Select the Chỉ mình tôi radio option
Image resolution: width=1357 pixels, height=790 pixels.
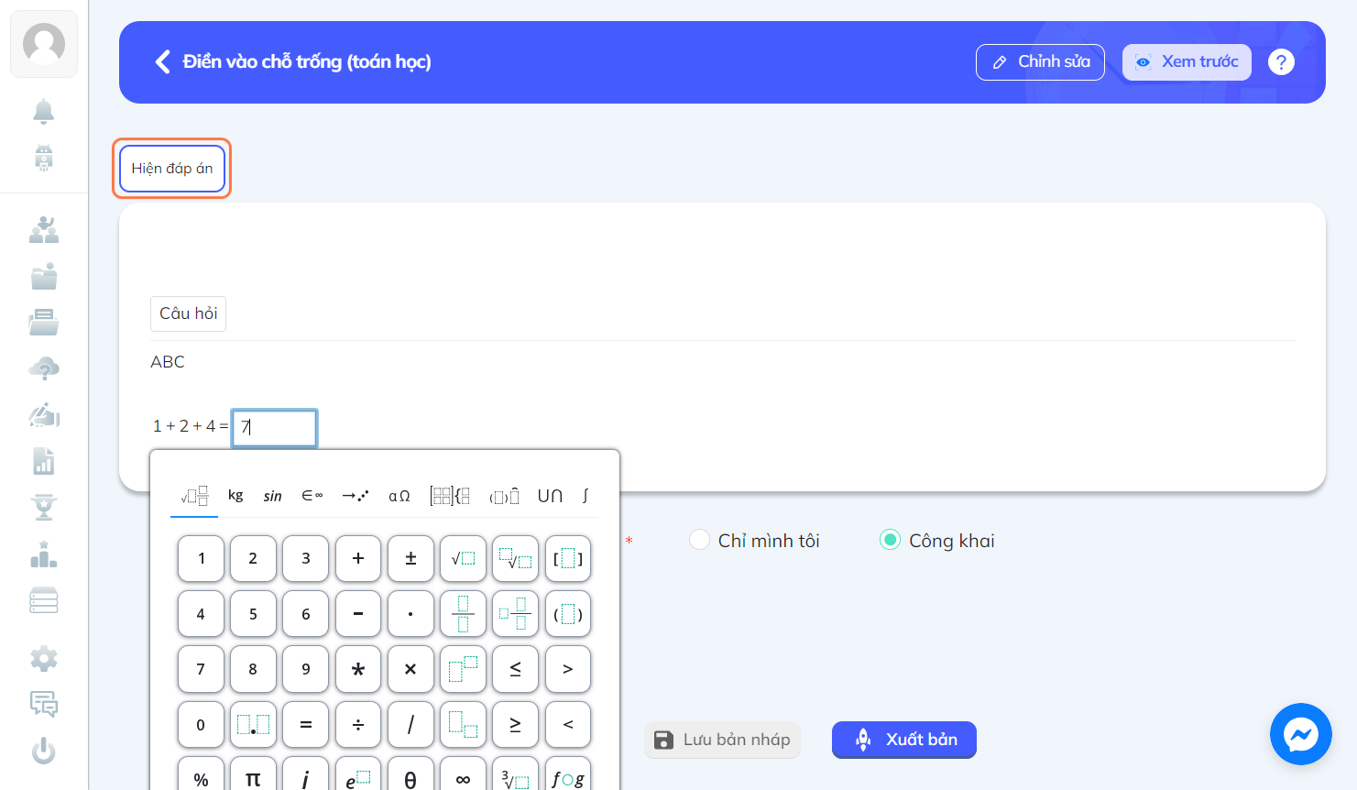click(699, 540)
